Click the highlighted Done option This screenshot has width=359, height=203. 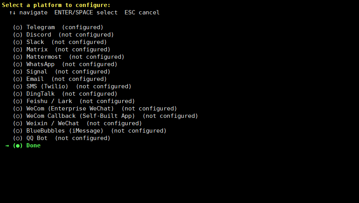34,145
